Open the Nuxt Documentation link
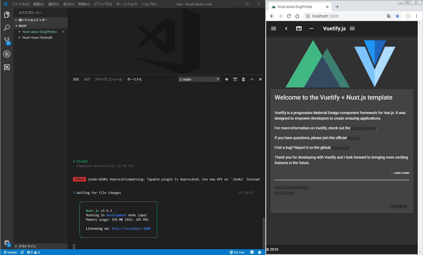 pyautogui.click(x=291, y=187)
